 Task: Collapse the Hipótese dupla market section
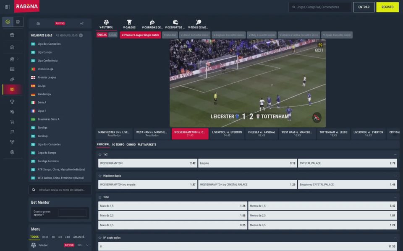[x=395, y=176]
